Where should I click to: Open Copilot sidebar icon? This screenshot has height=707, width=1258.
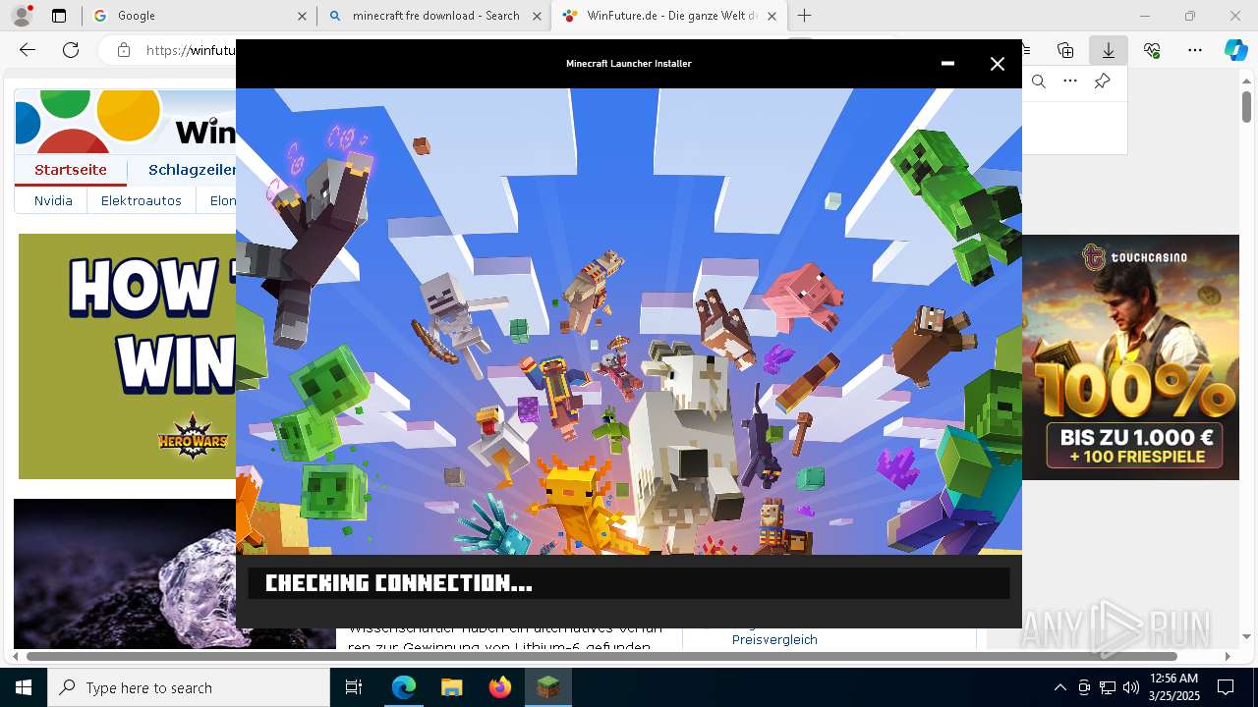coord(1236,50)
